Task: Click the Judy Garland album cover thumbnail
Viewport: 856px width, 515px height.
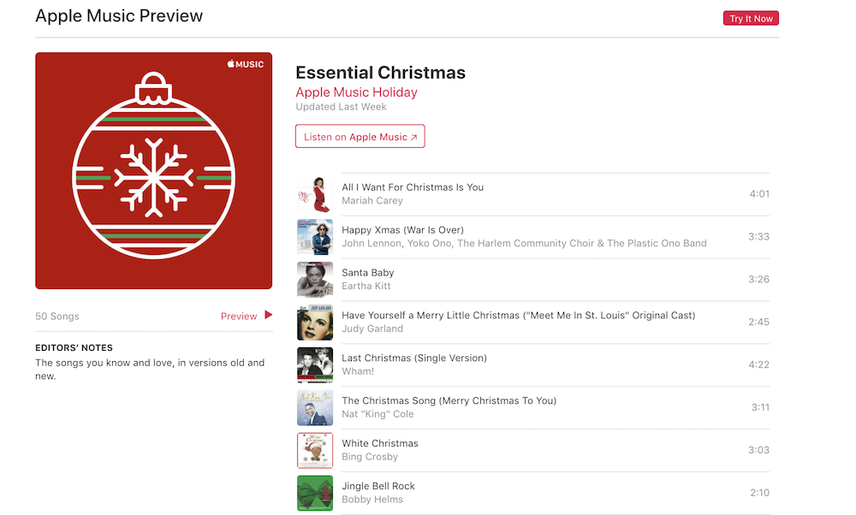Action: [314, 323]
